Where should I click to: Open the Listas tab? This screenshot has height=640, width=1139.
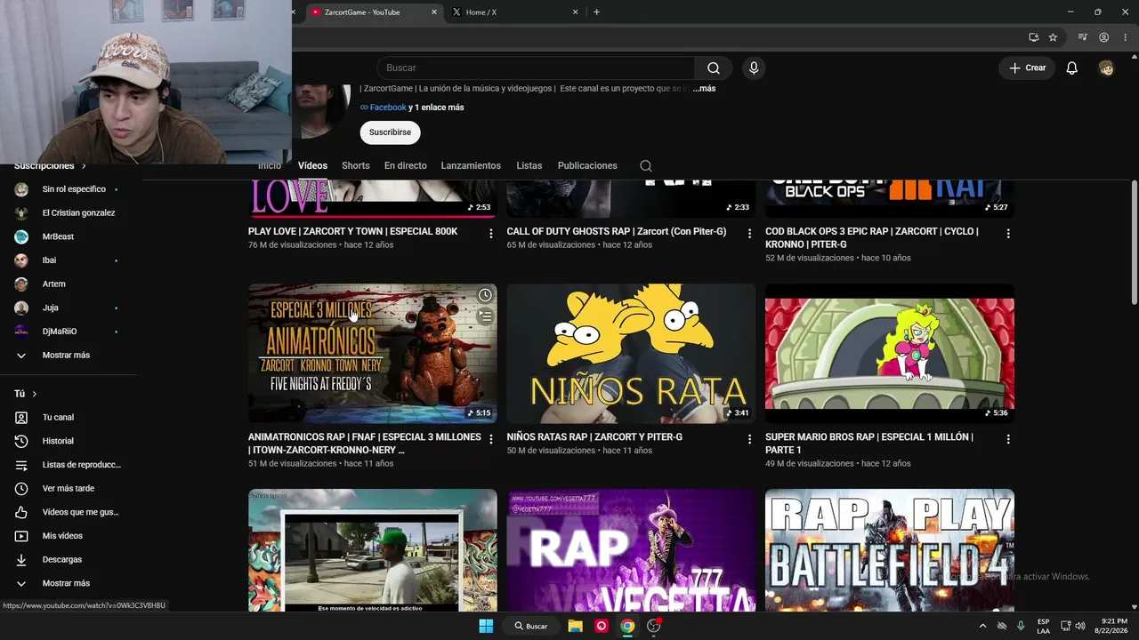point(529,166)
